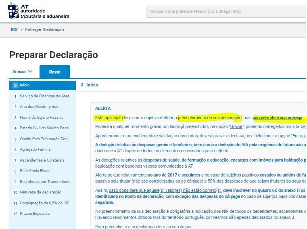
Task: Open the IRS breadcrumb link
Action: 14,29
